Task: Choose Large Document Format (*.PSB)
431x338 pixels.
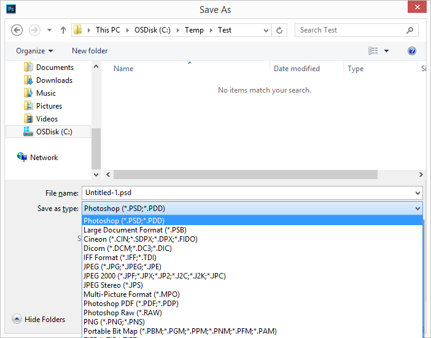Action: 252,230
